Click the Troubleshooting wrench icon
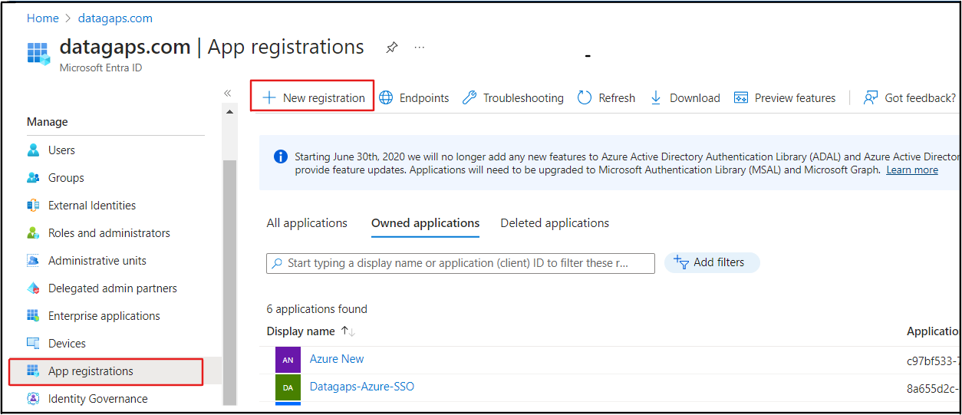Screen dimensions: 962x415 [469, 98]
